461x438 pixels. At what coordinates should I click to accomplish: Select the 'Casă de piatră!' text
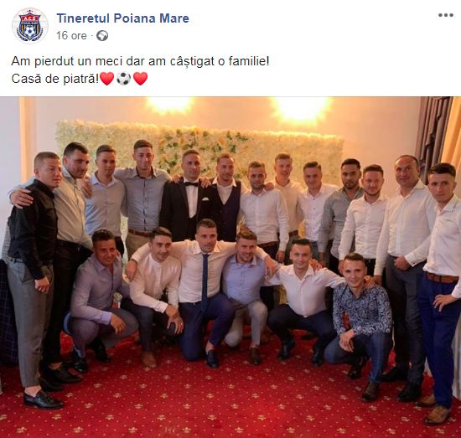[x=55, y=79]
